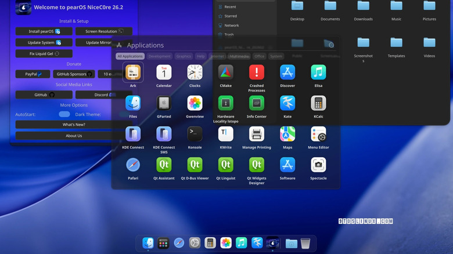Image resolution: width=453 pixels, height=254 pixels.
Task: Open Crashed Processes viewer
Action: pyautogui.click(x=257, y=72)
